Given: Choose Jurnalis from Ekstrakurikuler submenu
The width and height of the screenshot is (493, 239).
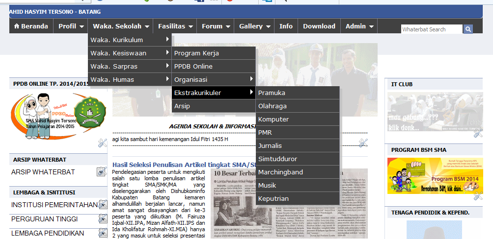Looking at the screenshot, I should [298, 145].
